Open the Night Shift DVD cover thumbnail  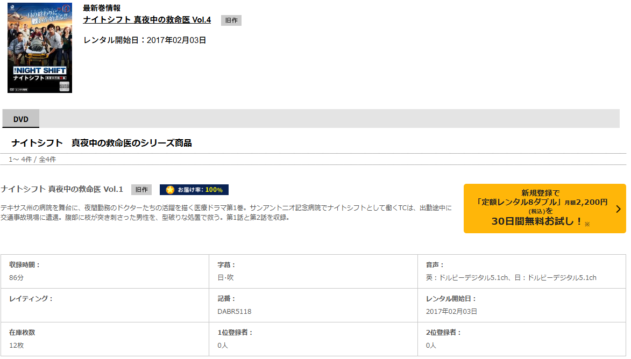(x=40, y=48)
